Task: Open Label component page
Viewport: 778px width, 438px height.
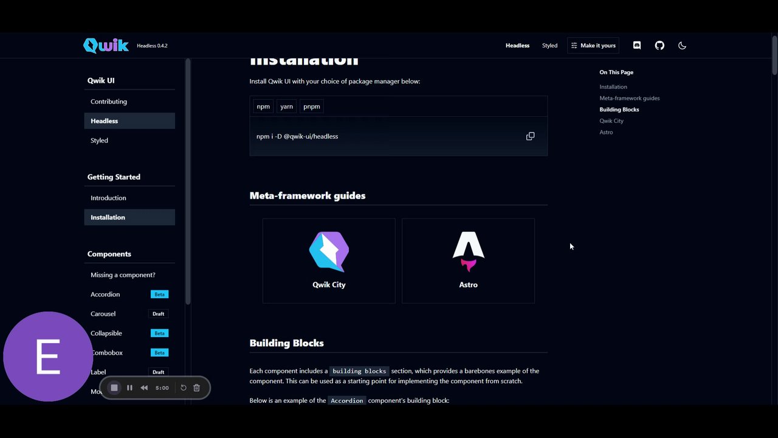Action: point(98,372)
